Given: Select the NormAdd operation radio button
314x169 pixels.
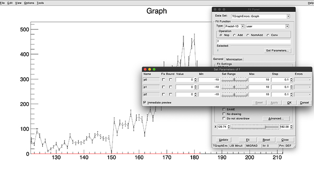Looking at the screenshot, I should coord(248,35).
